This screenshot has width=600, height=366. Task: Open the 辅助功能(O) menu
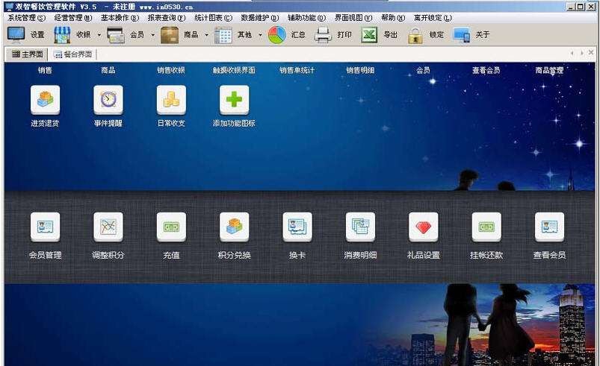click(306, 18)
